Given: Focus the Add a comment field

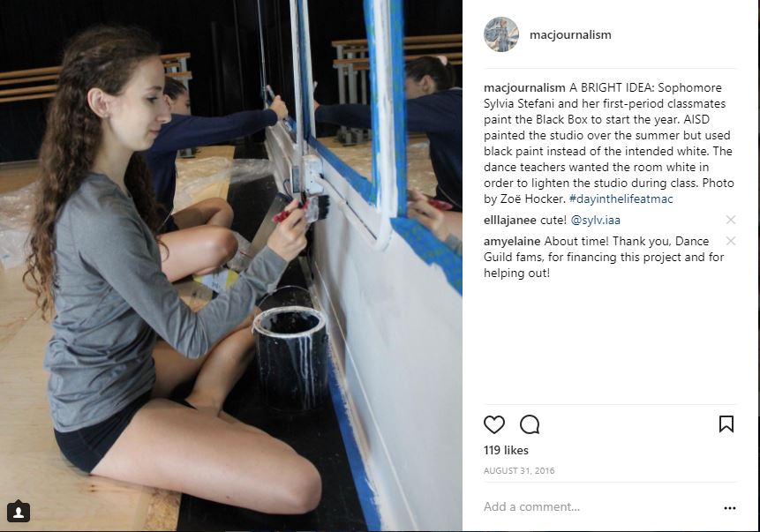Looking at the screenshot, I should point(598,506).
